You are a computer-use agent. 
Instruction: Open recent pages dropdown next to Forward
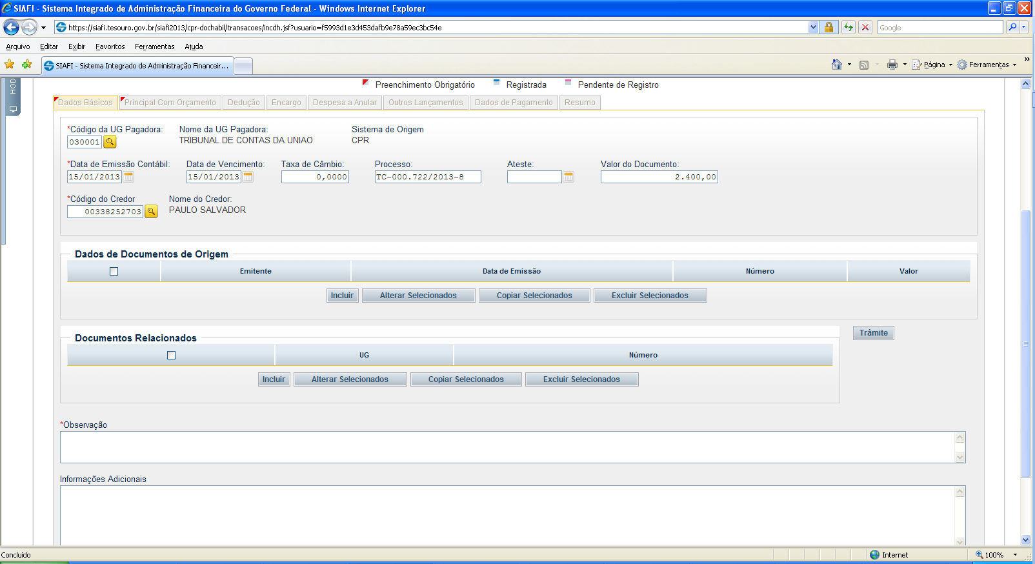pyautogui.click(x=43, y=28)
